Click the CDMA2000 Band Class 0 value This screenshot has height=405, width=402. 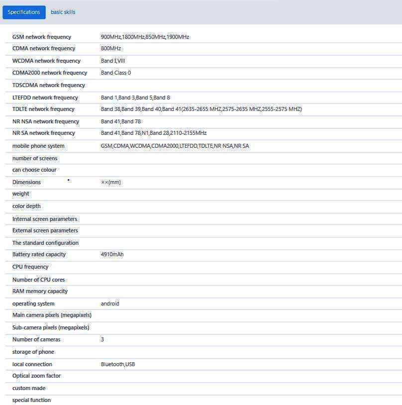(x=116, y=73)
